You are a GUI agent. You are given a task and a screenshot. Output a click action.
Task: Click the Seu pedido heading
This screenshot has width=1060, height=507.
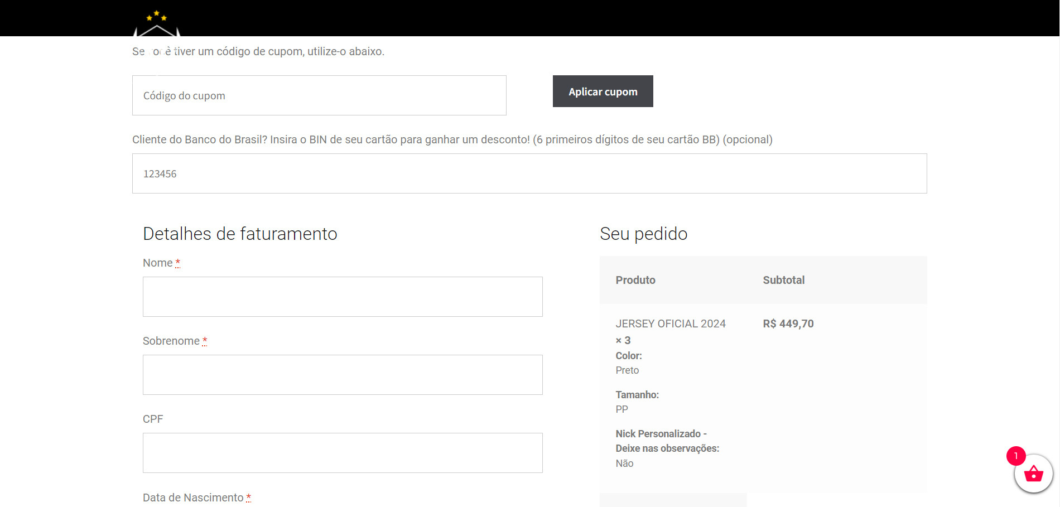pos(643,234)
